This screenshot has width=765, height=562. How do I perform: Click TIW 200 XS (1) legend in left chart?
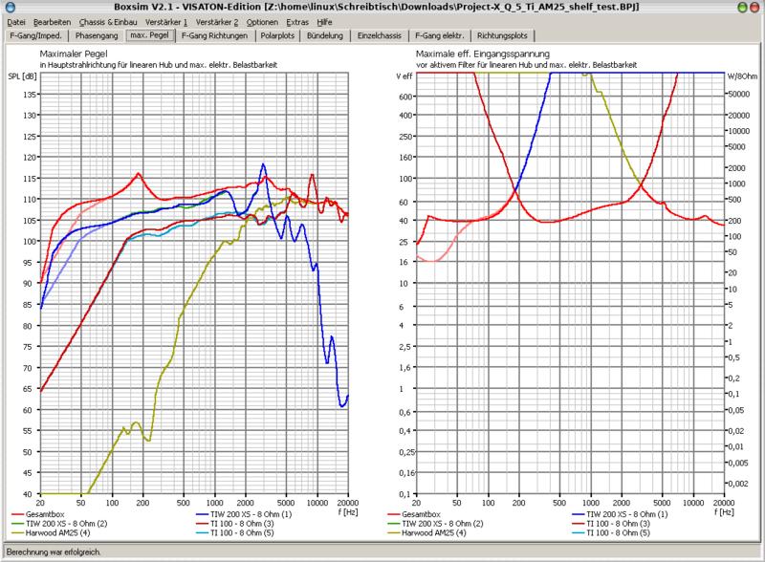244,514
